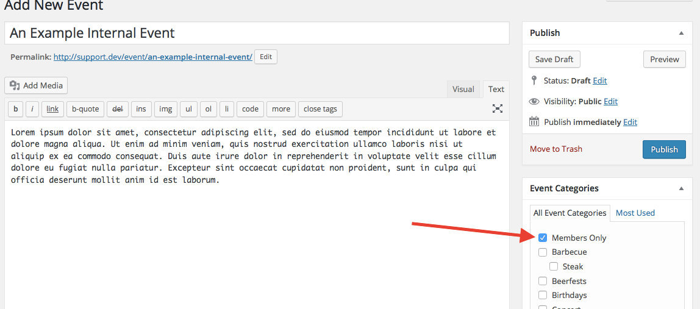Screen dimensions: 700x309
Task: Click the event title input field
Action: [256, 33]
